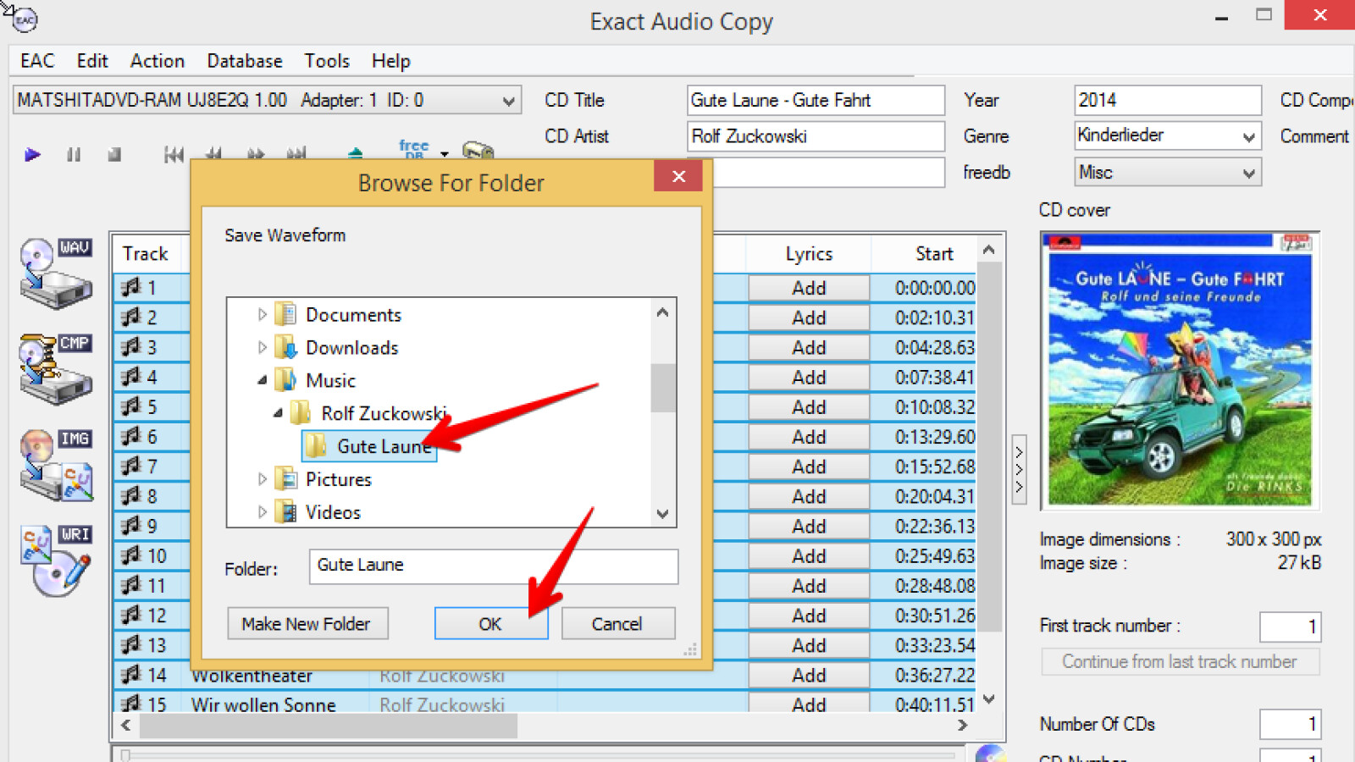1355x762 pixels.
Task: Click the folder tree's vertical scrollbar thumb
Action: click(x=663, y=388)
